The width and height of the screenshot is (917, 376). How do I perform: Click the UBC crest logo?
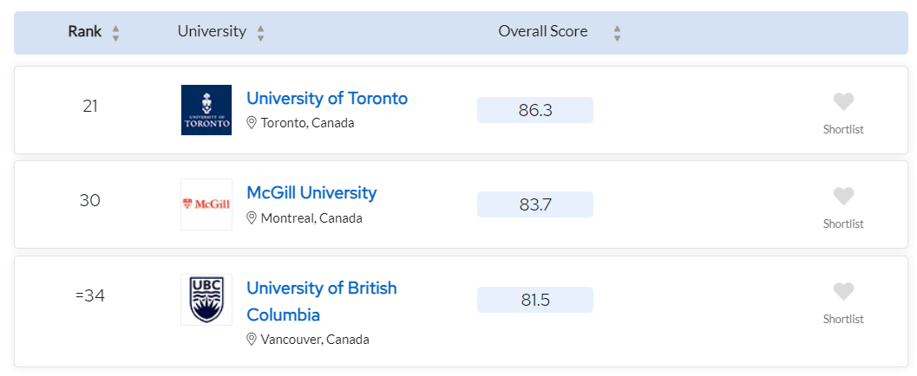pos(206,300)
